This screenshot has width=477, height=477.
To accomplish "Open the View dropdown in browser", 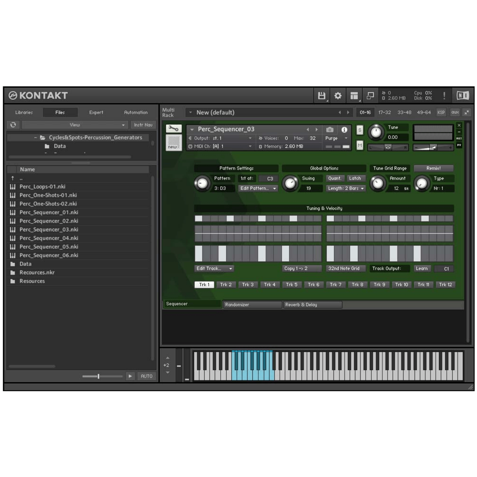I will 74,125.
